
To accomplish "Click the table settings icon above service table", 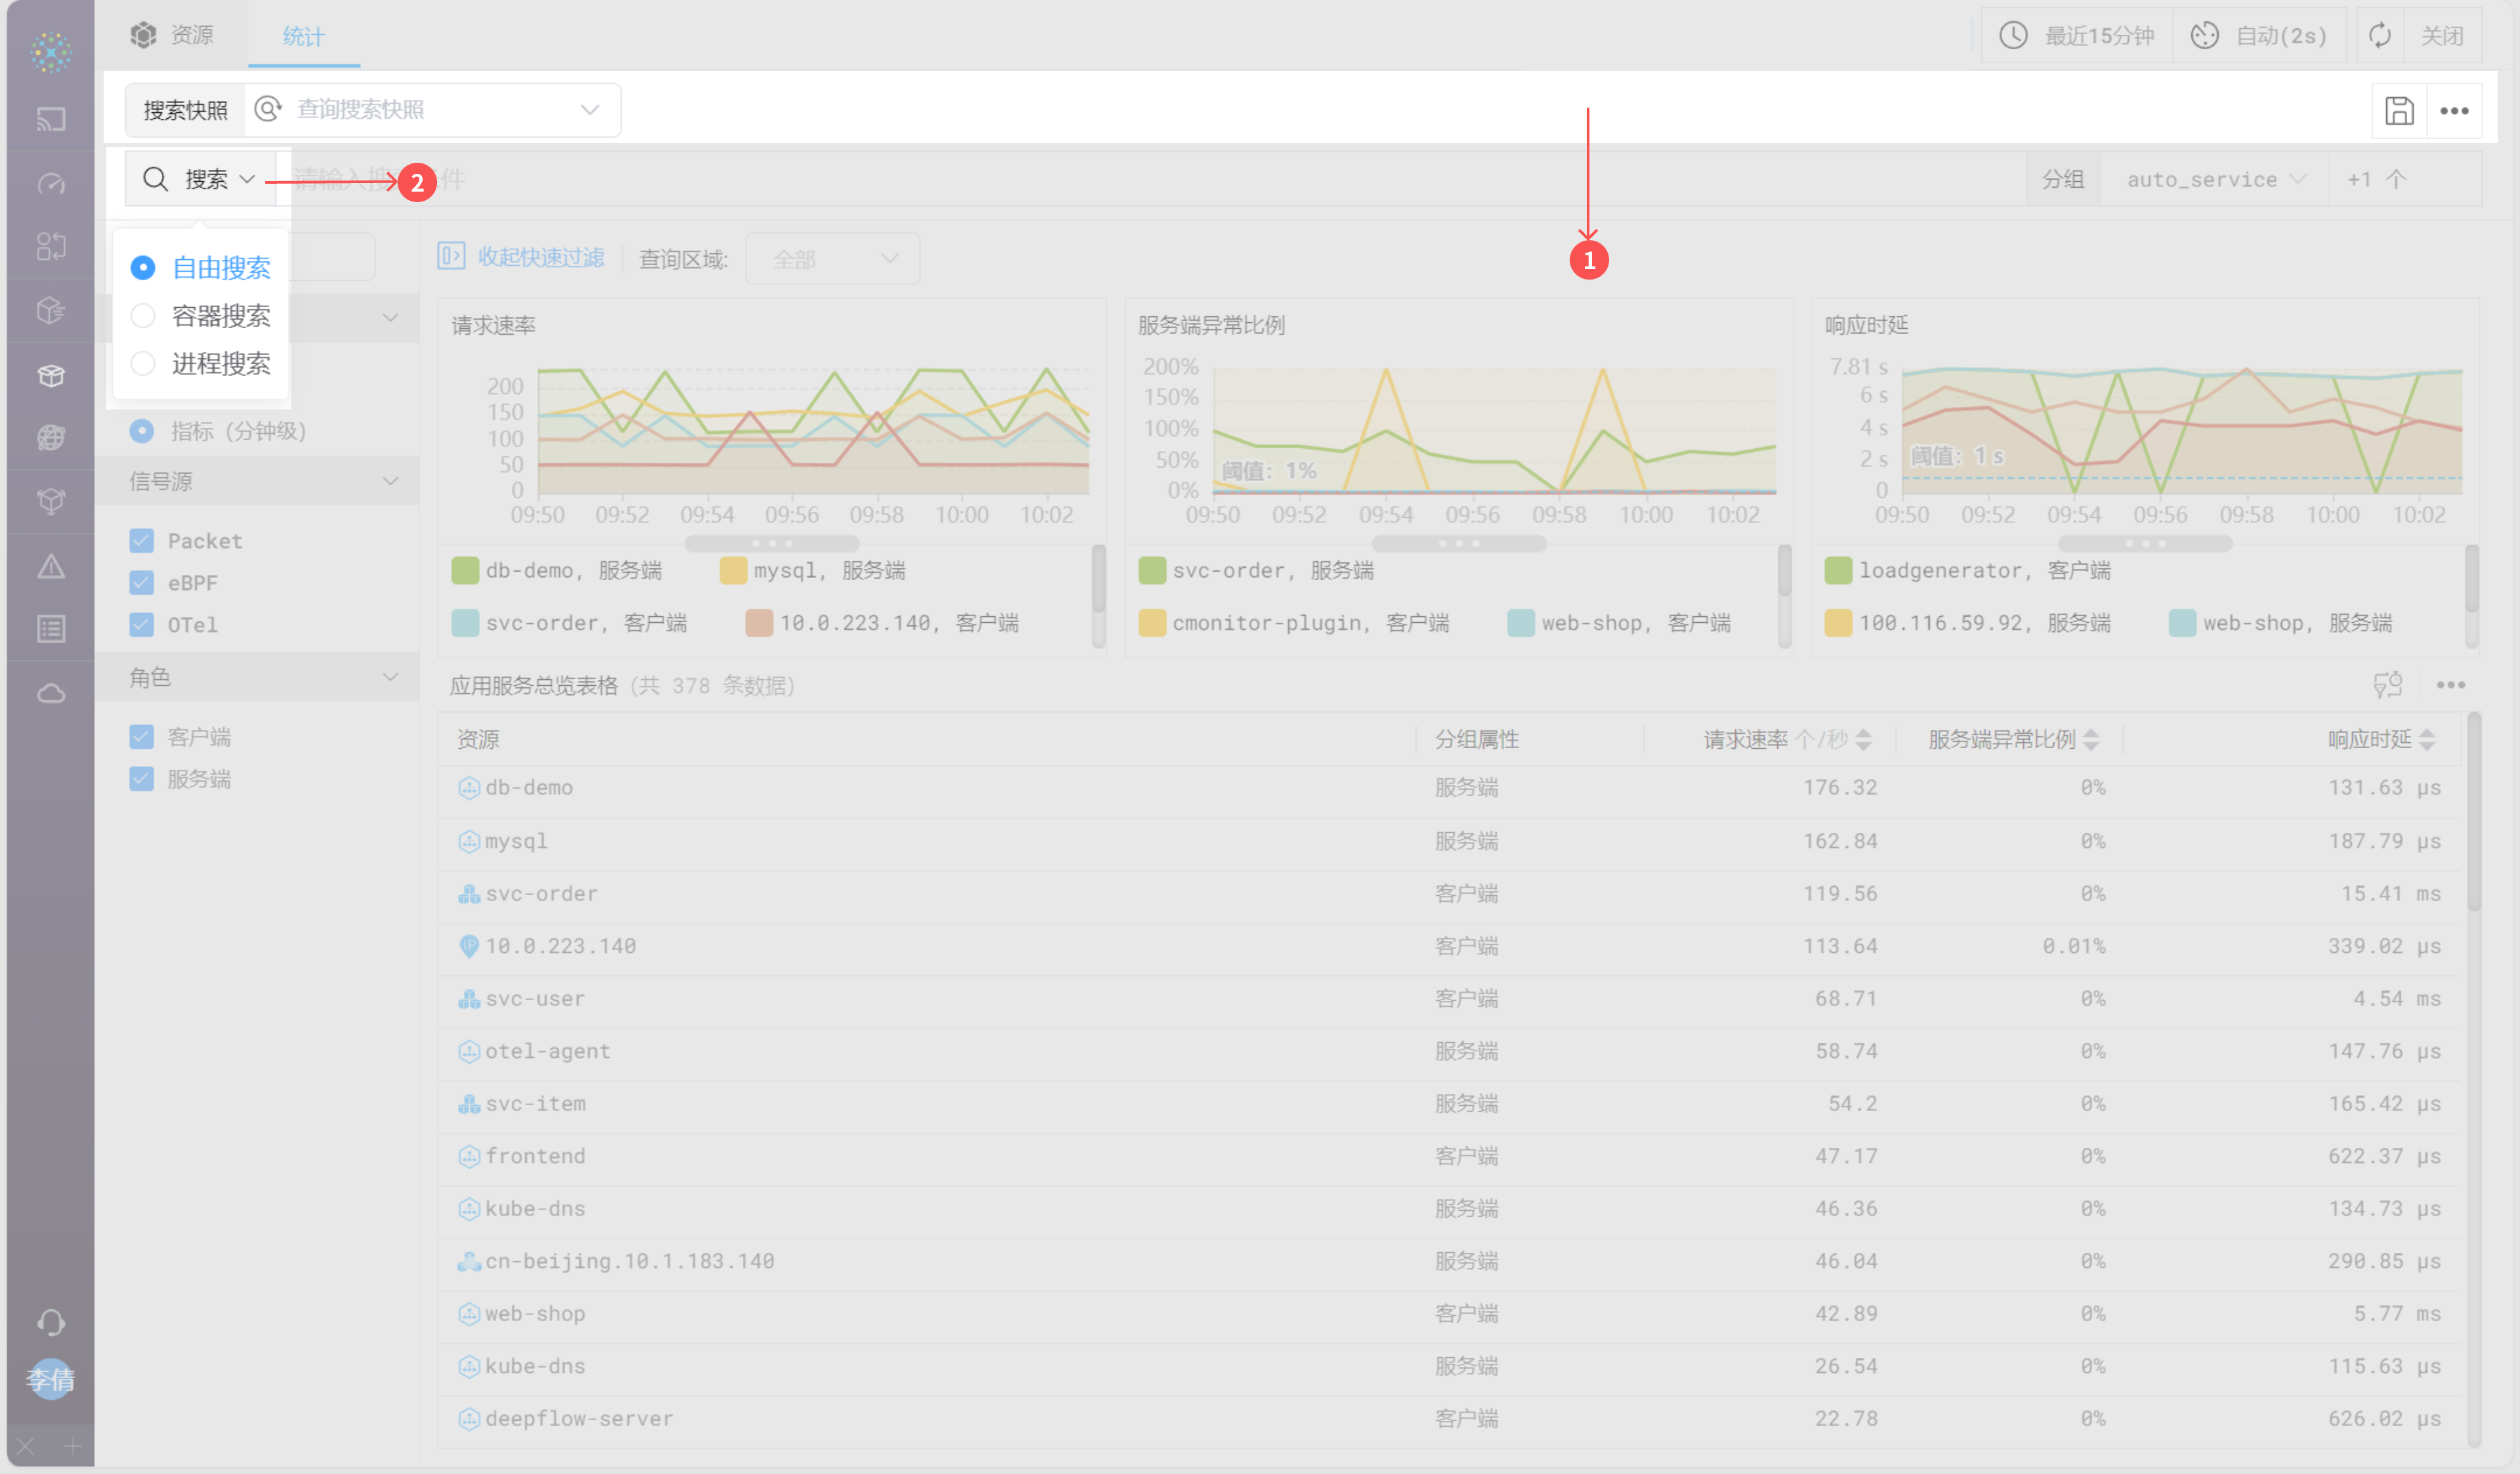I will [x=2387, y=685].
